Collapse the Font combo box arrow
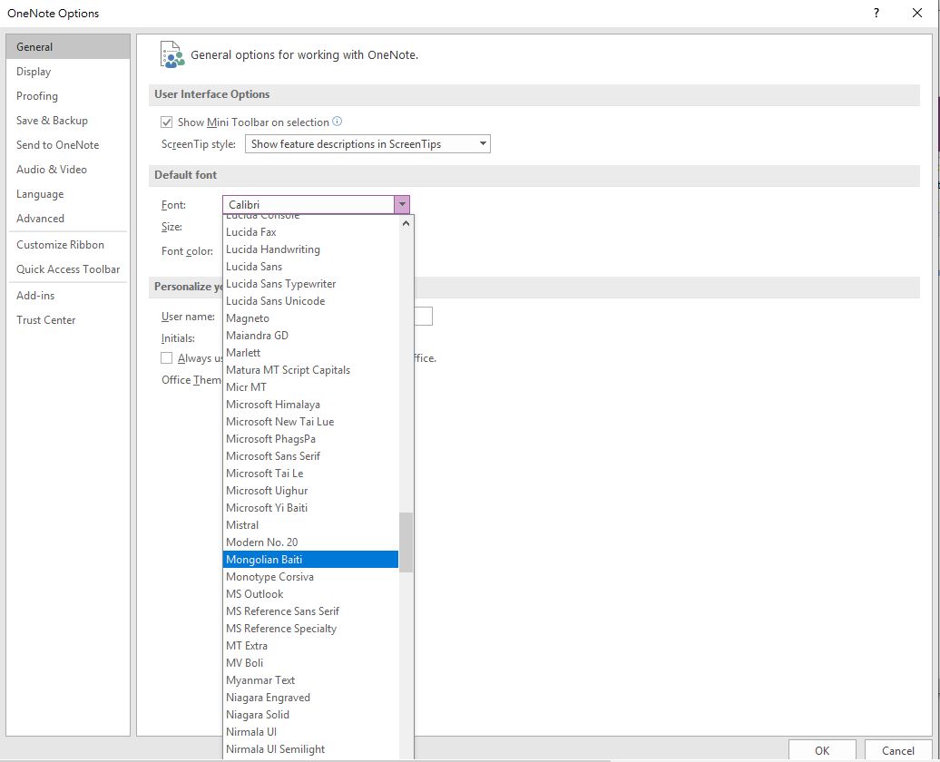 click(402, 204)
